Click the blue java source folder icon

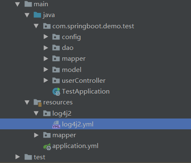coord(37,15)
